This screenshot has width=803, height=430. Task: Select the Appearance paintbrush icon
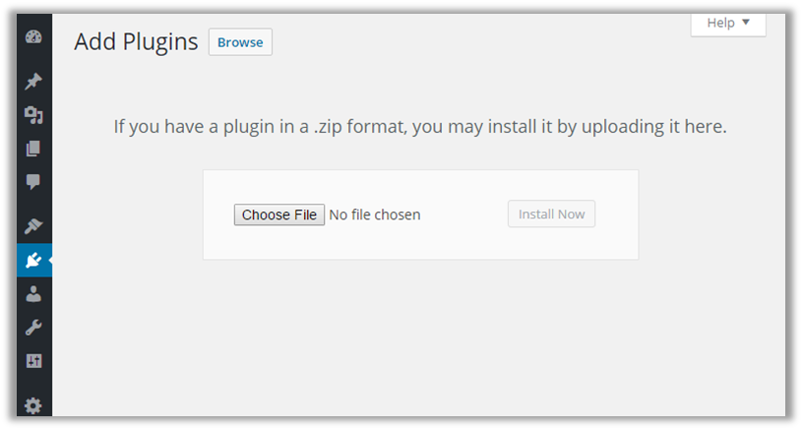[33, 226]
